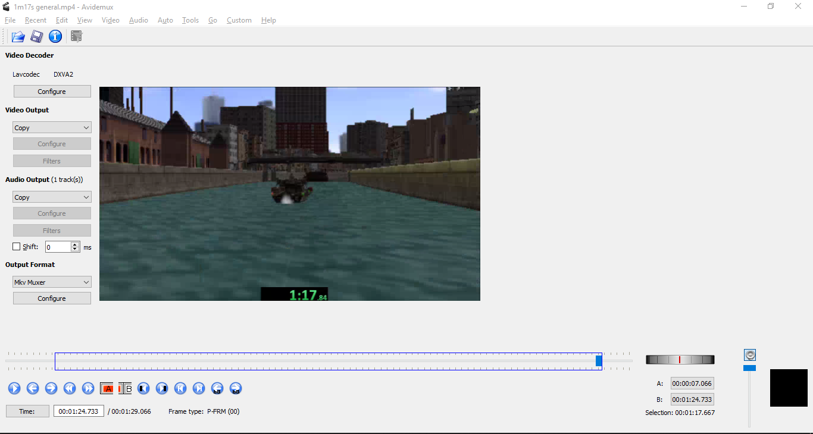This screenshot has height=434, width=813.
Task: Open the File menu
Action: [10, 20]
